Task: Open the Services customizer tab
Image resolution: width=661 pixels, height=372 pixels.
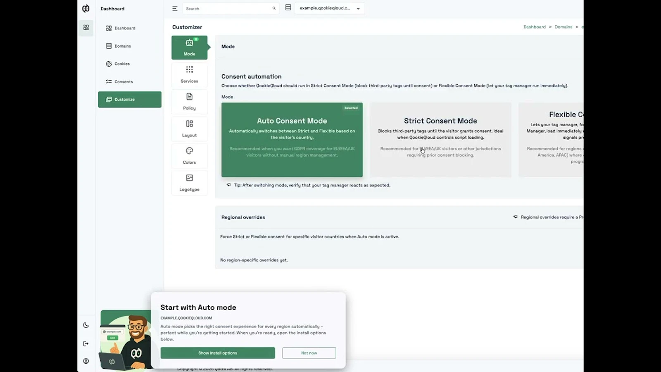Action: pyautogui.click(x=190, y=74)
